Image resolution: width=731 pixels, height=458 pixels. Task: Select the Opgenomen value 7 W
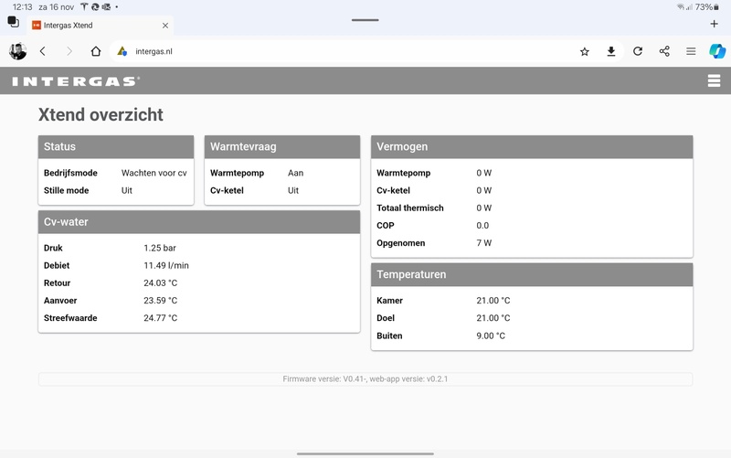coord(484,243)
